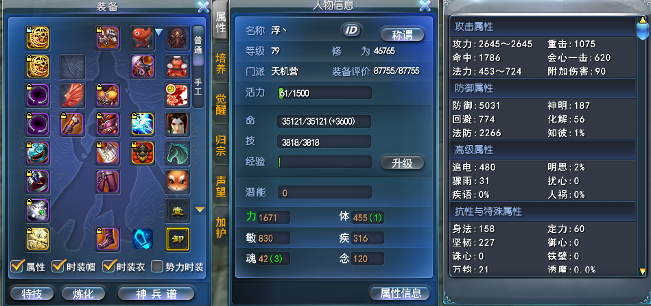651x306 pixels.
Task: Switch to the 培养 side tab
Action: tap(221, 63)
